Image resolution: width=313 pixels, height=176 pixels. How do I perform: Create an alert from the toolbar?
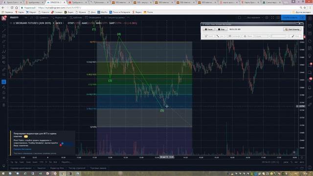click(93, 18)
